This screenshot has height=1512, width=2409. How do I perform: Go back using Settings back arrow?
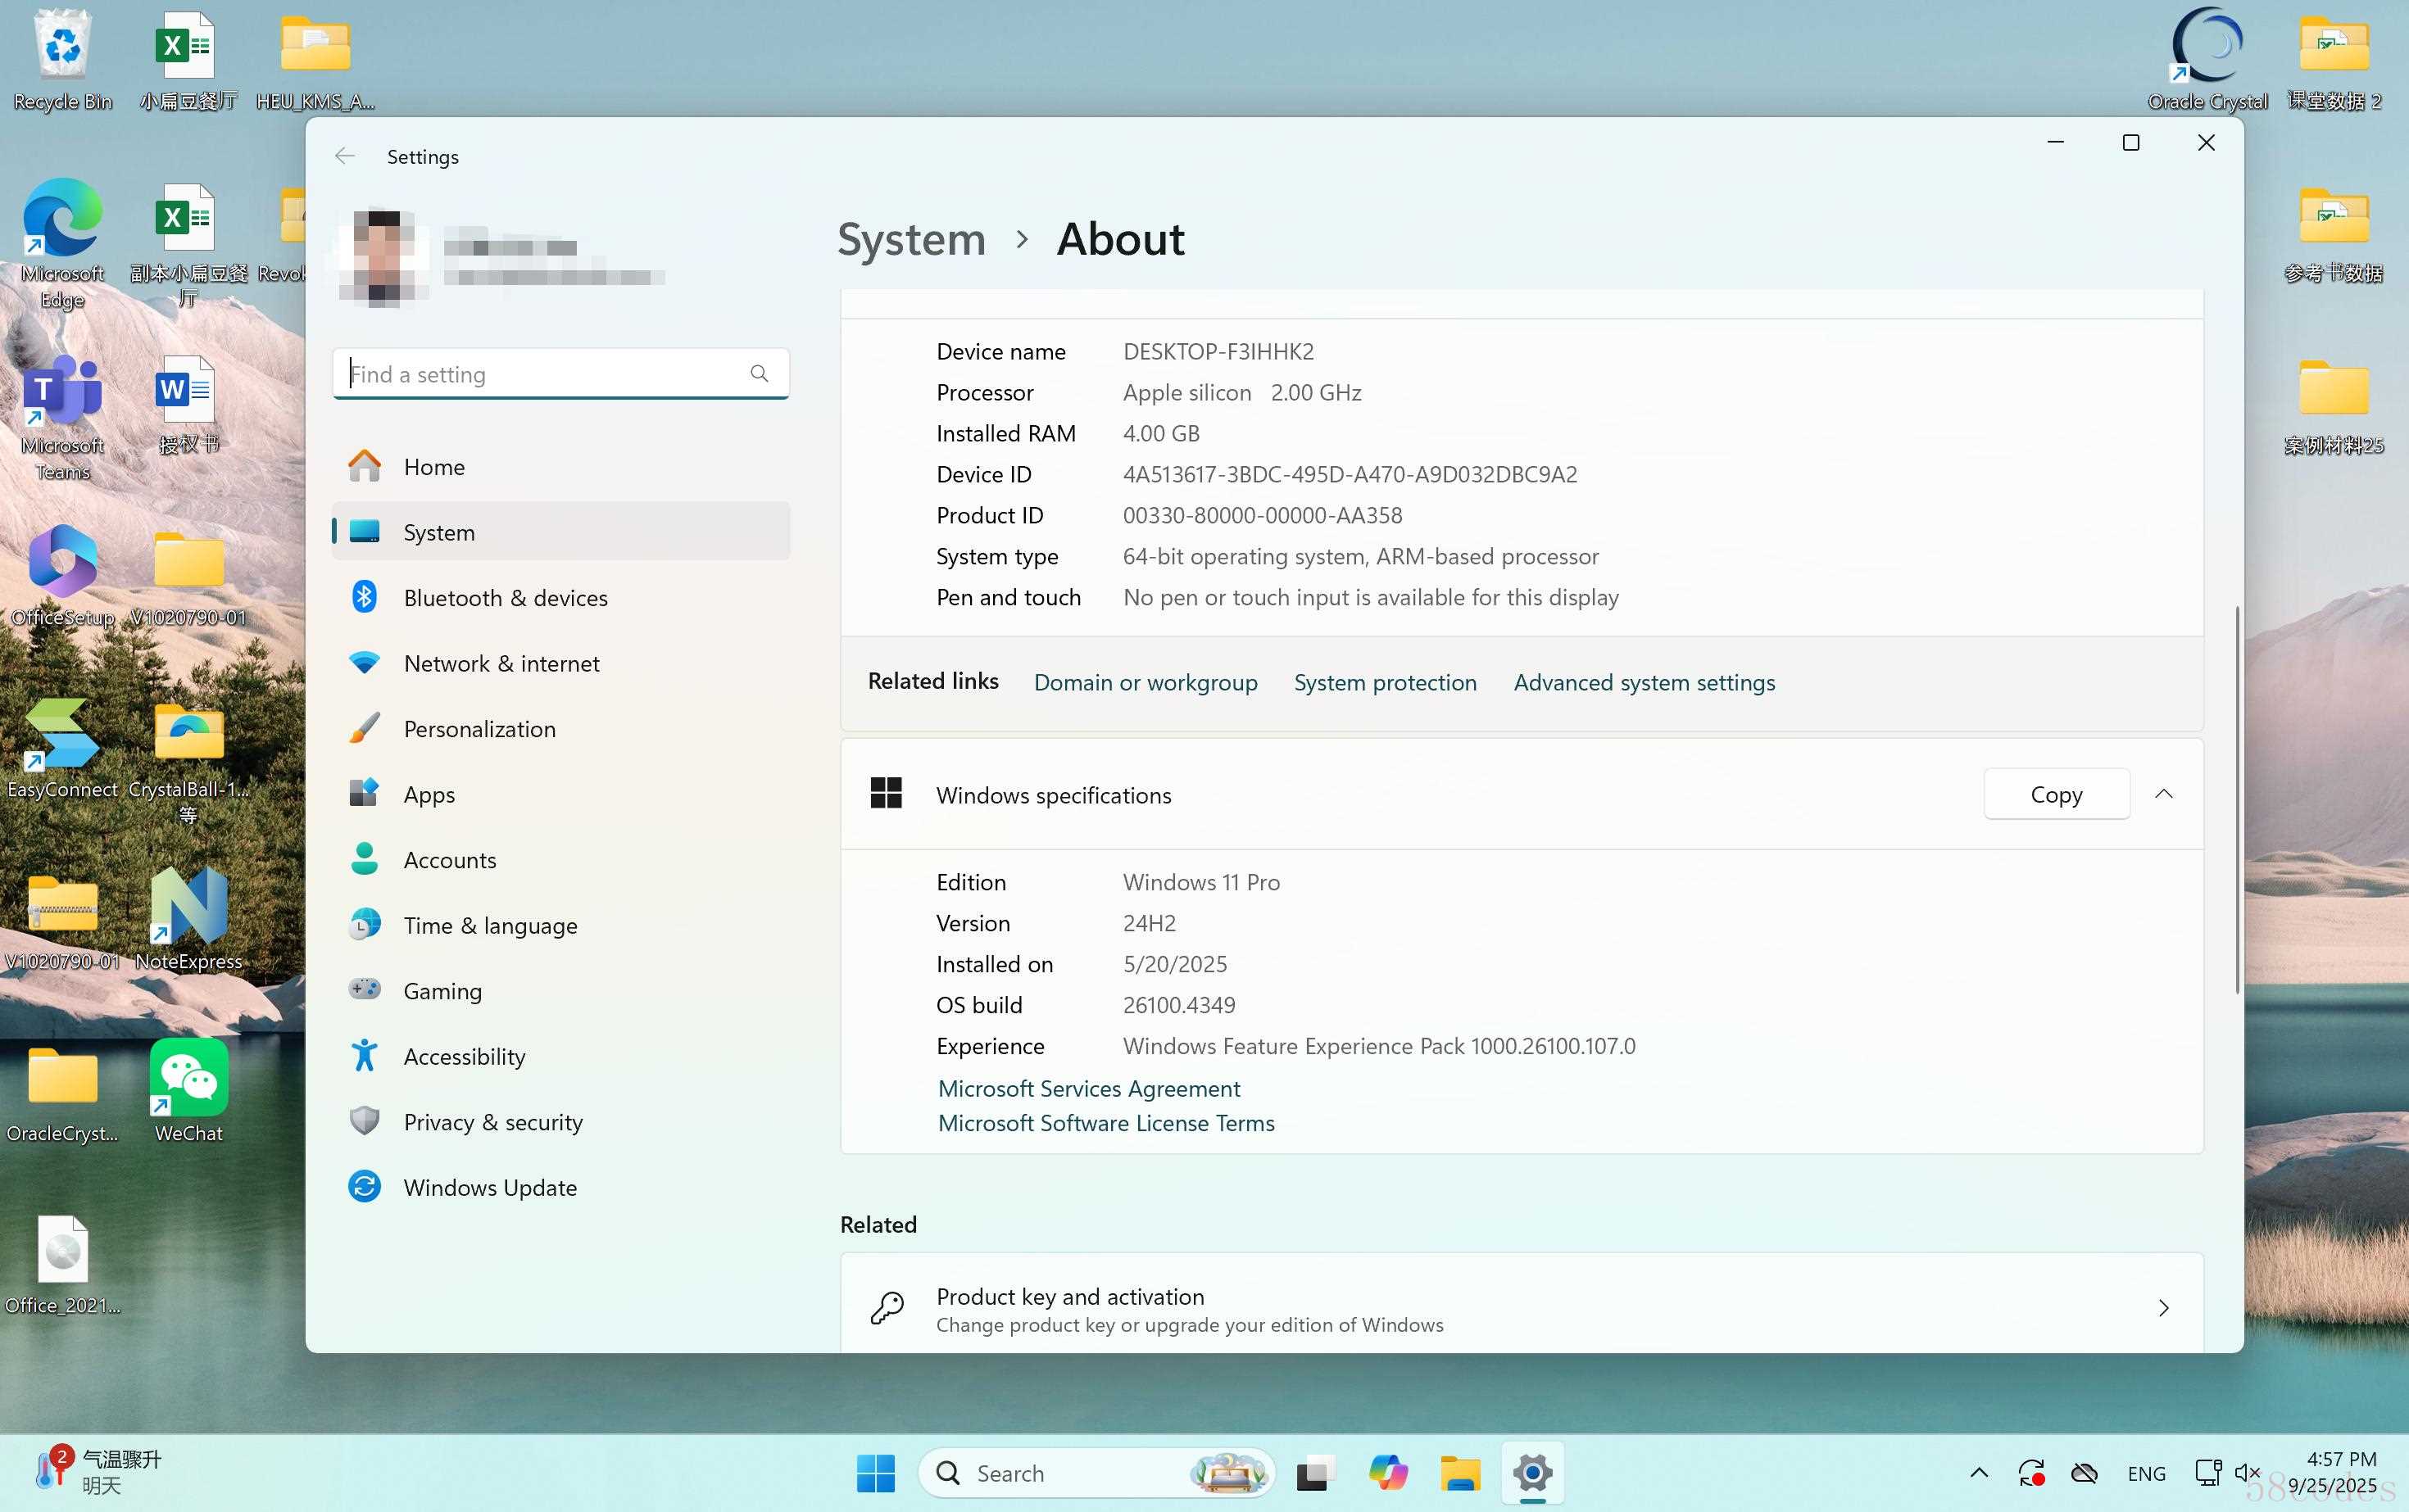tap(344, 156)
